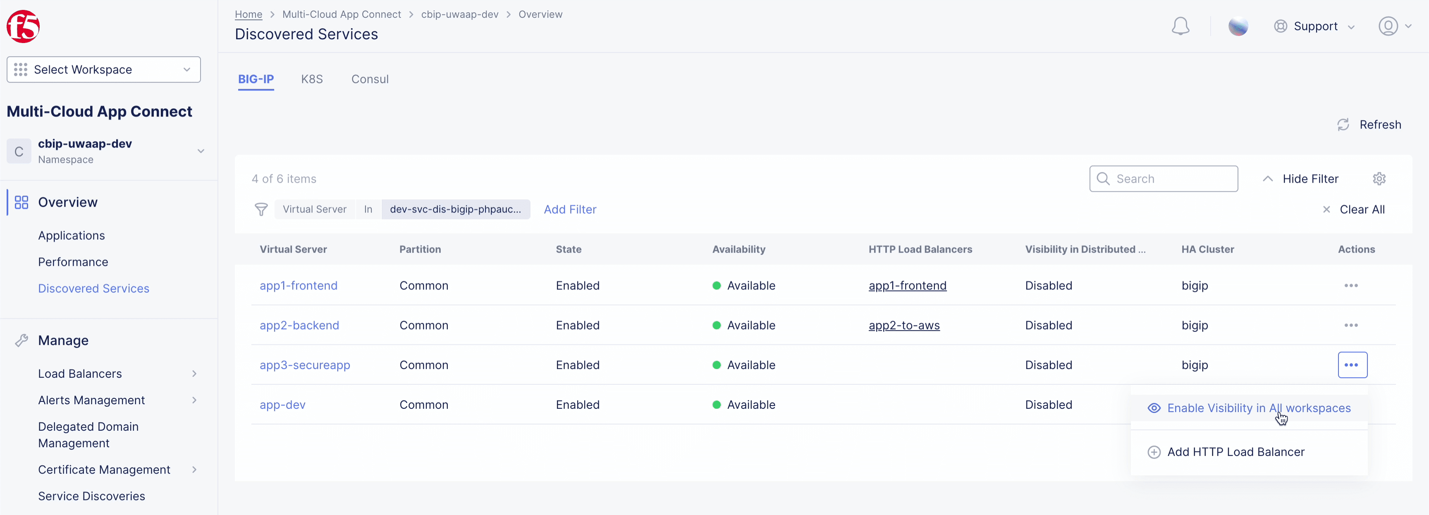Screen dimensions: 1429x515
Task: Sort by State column header
Action: [x=569, y=250]
